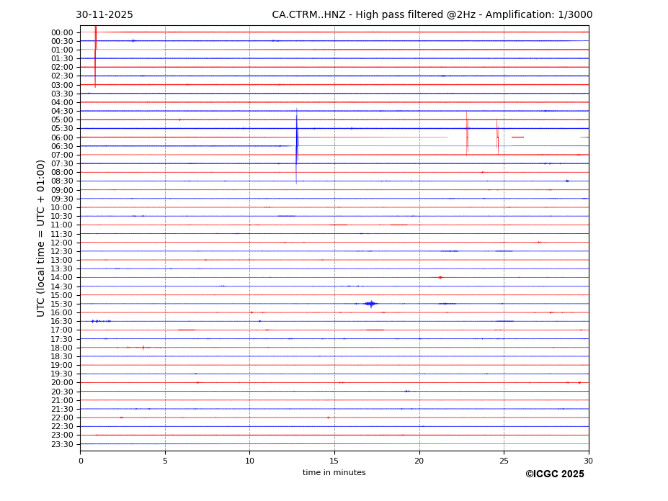Screen dimensions: 668x501
Task: Select the red event on the 14:00 trace
Action: pyautogui.click(x=440, y=277)
